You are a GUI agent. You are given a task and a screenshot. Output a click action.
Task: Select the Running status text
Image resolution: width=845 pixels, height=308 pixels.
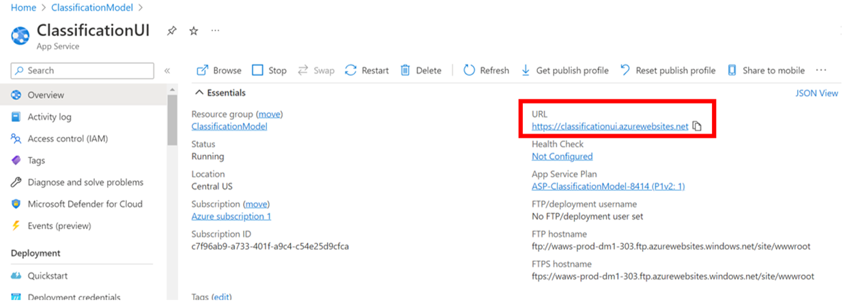207,156
